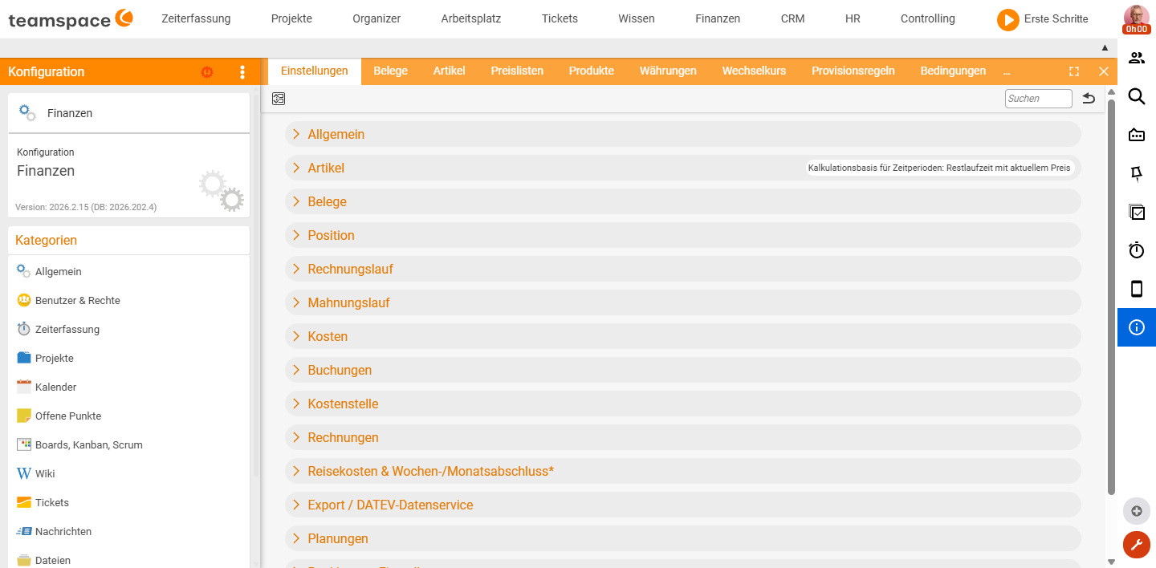Viewport: 1156px width, 568px height.
Task: Switch to the Produkte tab
Action: (x=592, y=71)
